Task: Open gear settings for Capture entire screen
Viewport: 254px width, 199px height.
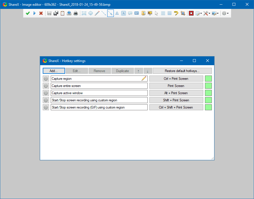Action: coord(46,86)
